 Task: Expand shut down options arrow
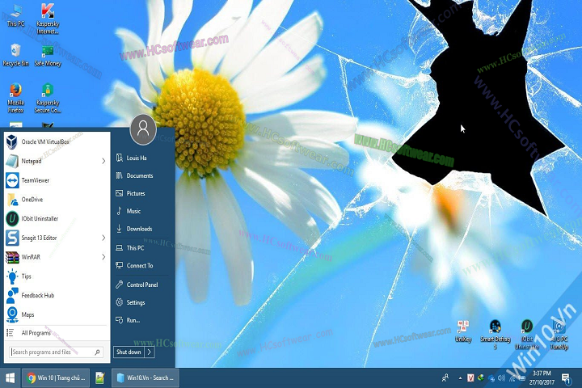tap(150, 352)
